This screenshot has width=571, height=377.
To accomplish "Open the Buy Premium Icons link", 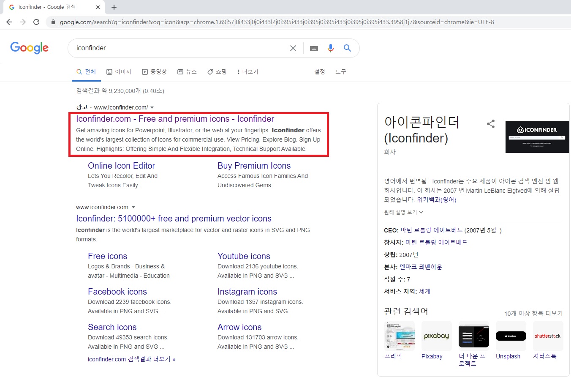I will 254,166.
